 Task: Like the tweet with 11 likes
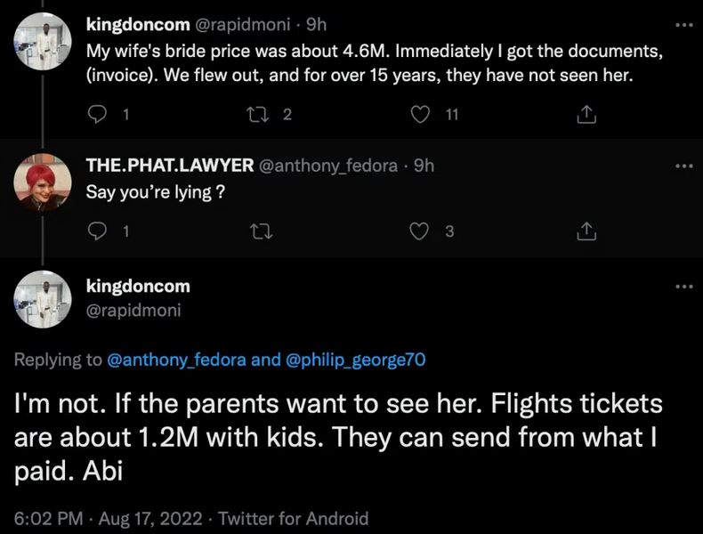point(424,114)
